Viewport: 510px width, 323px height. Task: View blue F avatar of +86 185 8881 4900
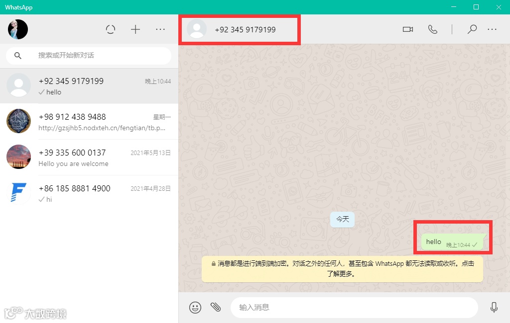click(x=19, y=192)
